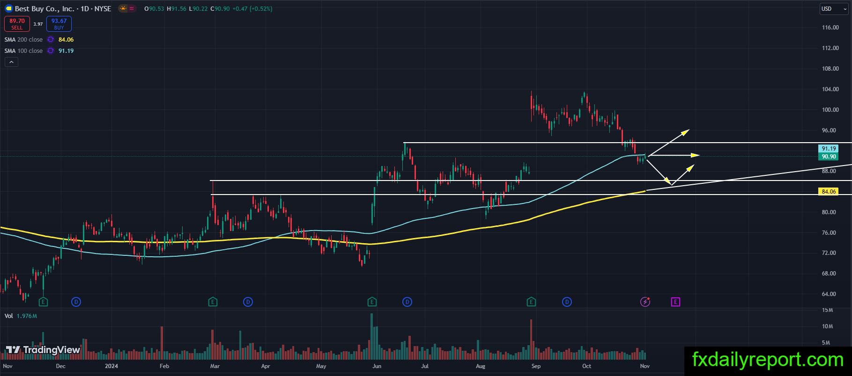
Task: Click the Jul label on time axis
Action: pyautogui.click(x=425, y=366)
